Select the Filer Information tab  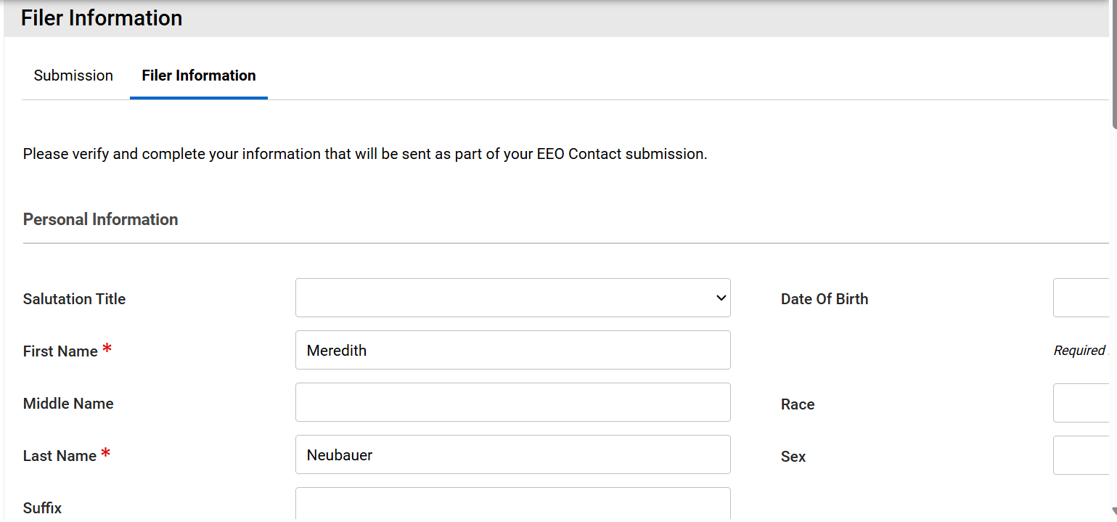[x=198, y=76]
